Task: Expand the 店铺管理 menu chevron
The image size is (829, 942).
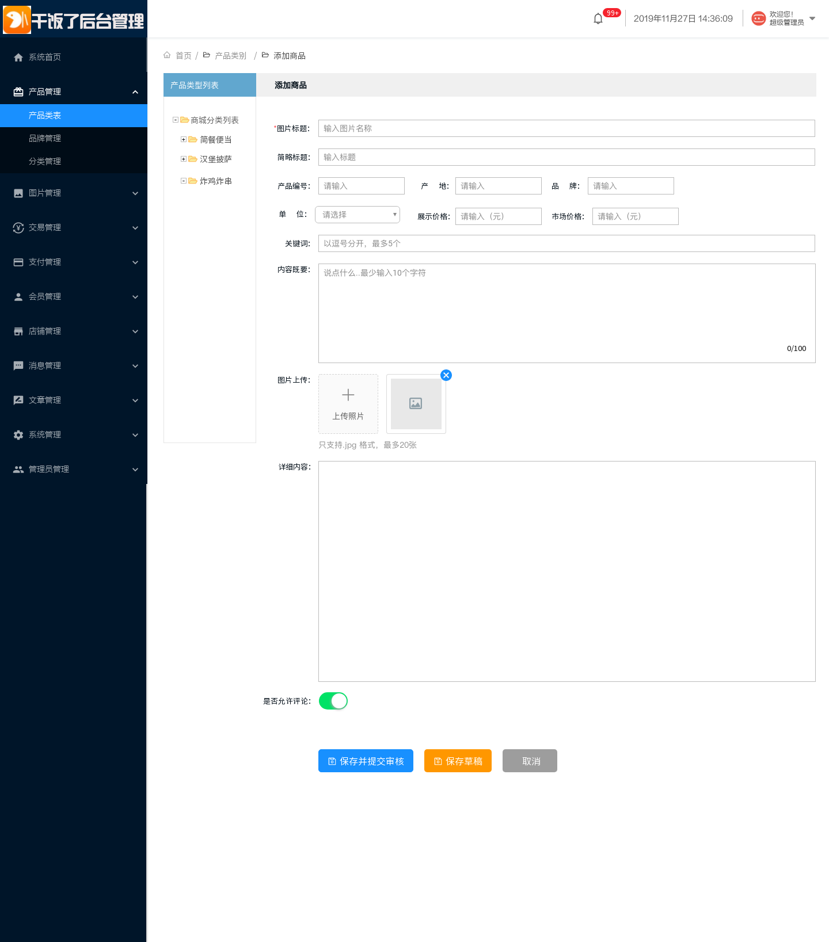Action: [x=135, y=331]
